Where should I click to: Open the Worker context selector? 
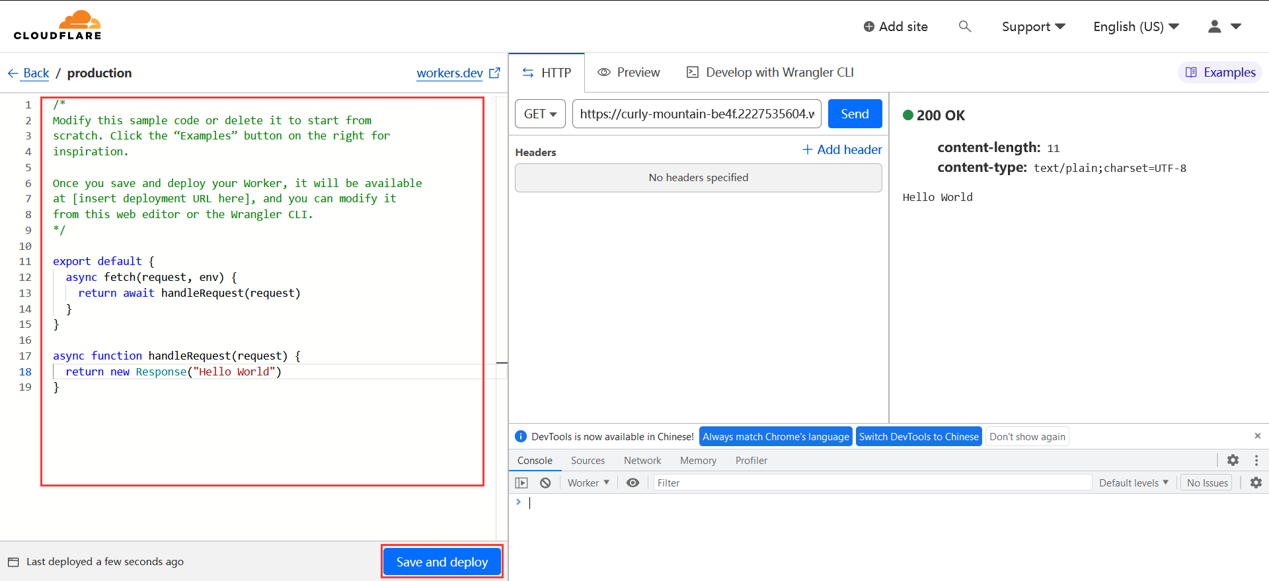(588, 483)
